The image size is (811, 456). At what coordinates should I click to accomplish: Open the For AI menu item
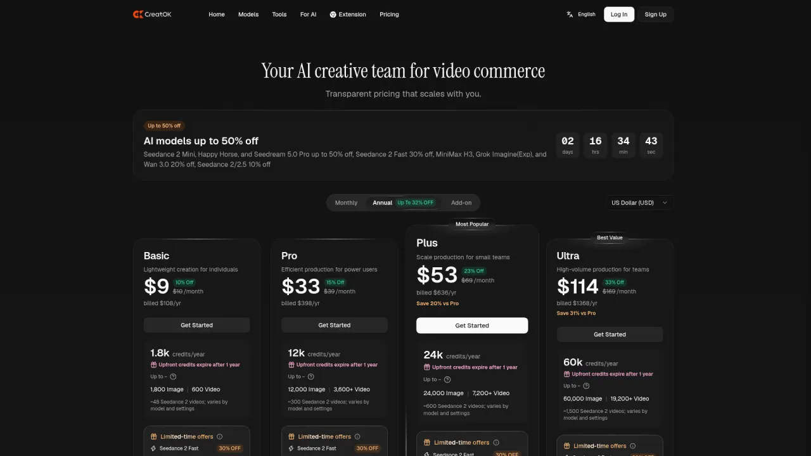point(308,14)
